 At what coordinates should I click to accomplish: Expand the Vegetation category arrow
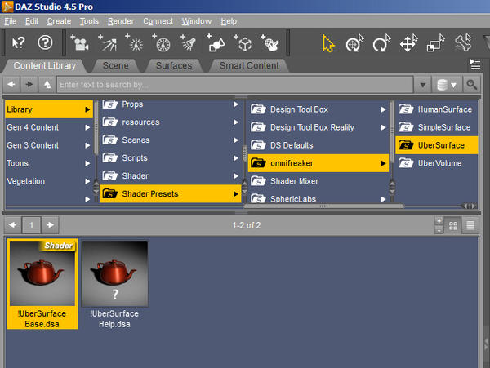coord(87,181)
